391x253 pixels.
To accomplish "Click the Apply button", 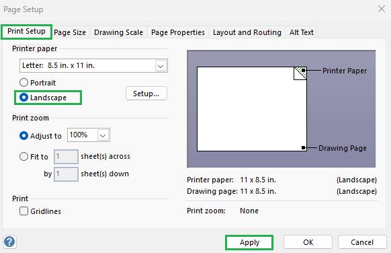I will (249, 242).
